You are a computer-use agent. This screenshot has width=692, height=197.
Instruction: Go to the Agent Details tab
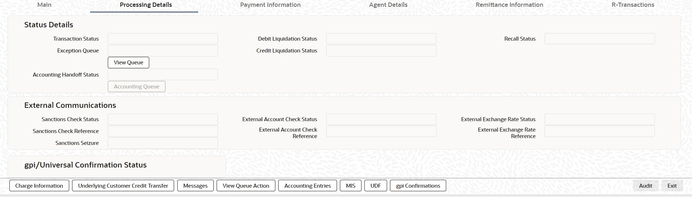[388, 5]
